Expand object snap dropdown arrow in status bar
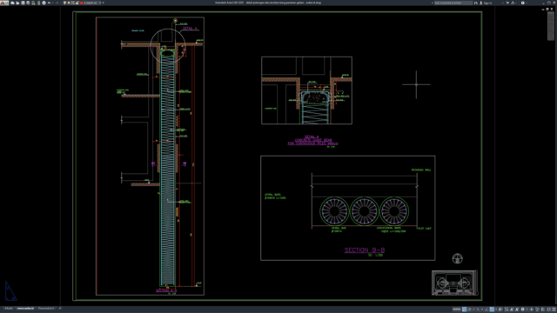557x313 pixels. click(x=496, y=310)
